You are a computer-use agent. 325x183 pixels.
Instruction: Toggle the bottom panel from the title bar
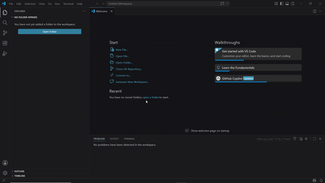pos(287,4)
